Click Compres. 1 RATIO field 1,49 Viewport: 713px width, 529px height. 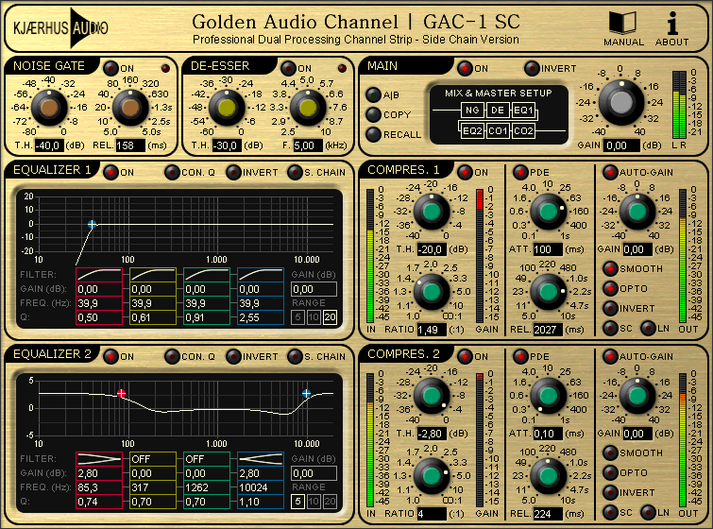tap(432, 330)
